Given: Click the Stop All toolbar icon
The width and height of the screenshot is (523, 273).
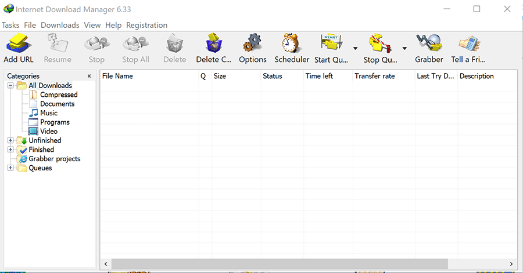Looking at the screenshot, I should click(135, 44).
